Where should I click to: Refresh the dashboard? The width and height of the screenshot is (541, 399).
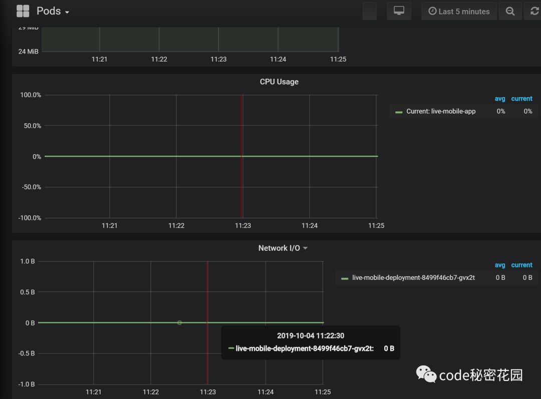(534, 11)
